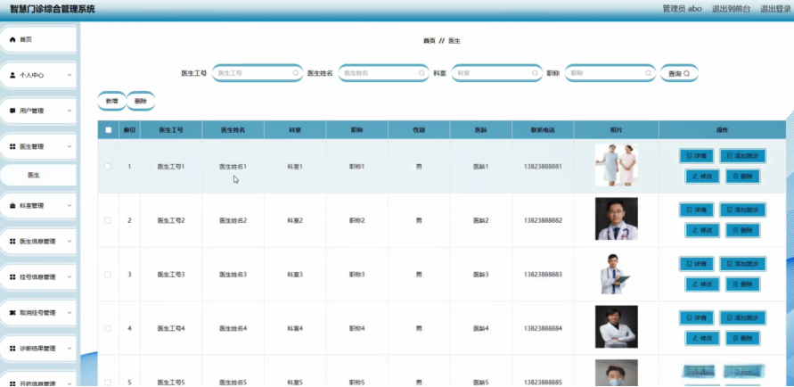The width and height of the screenshot is (794, 387).
Task: Click 修改 for 医生姓名1
Action: [x=702, y=177]
